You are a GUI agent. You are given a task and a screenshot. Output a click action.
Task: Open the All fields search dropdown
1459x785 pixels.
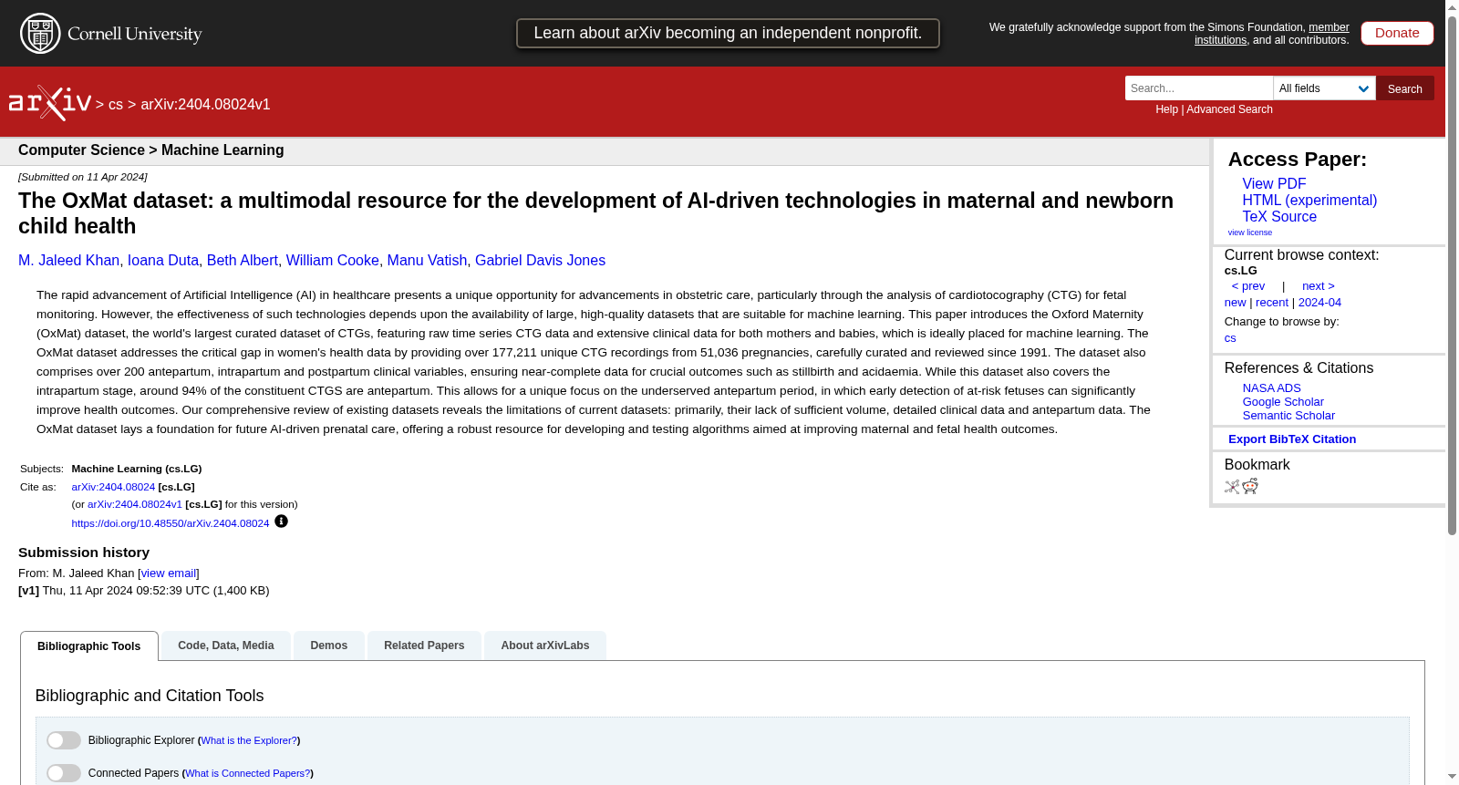[1324, 88]
